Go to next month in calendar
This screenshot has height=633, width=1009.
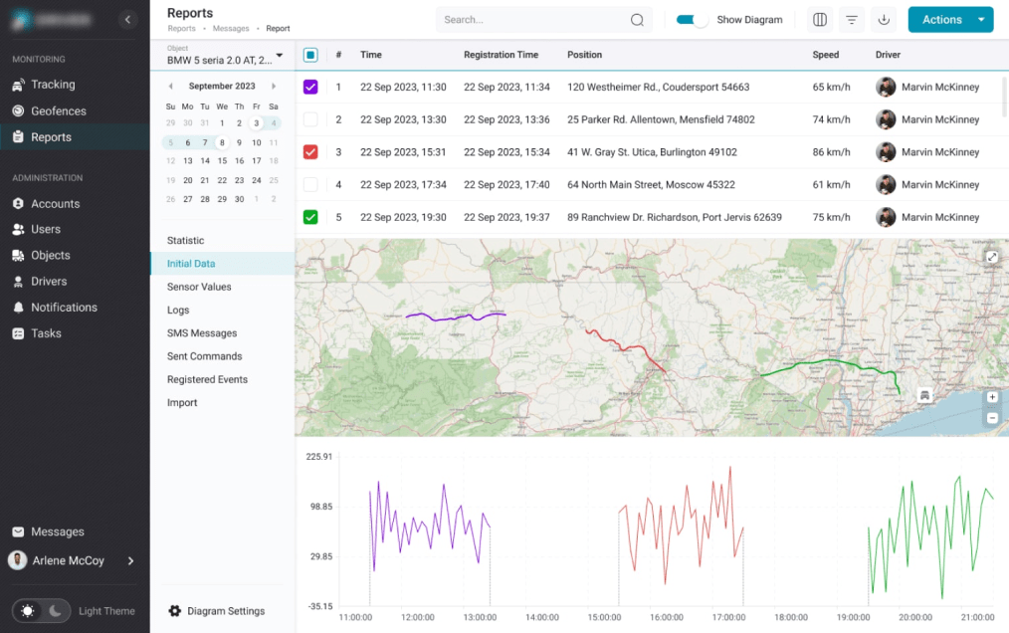click(x=274, y=87)
